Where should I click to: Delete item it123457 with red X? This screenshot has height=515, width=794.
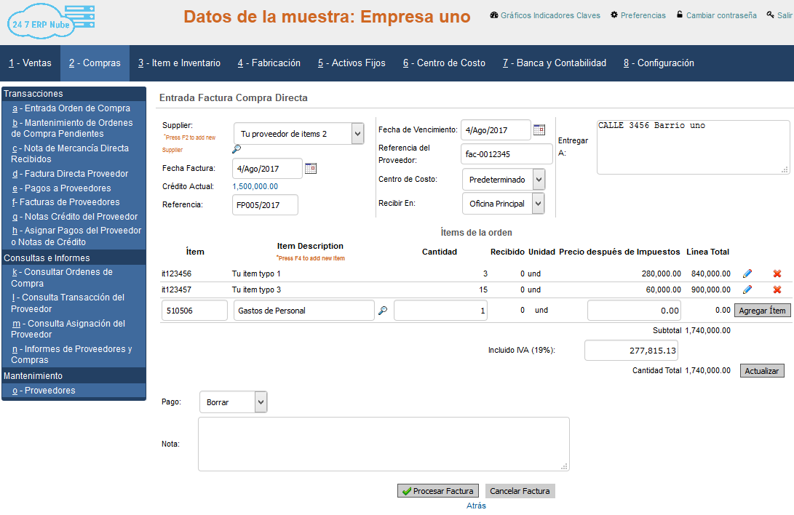[x=777, y=290]
